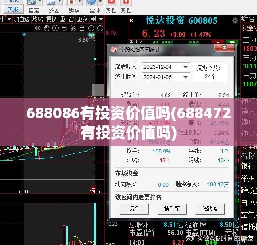Select the hand pan tool
The image size is (257, 245).
[47, 28]
